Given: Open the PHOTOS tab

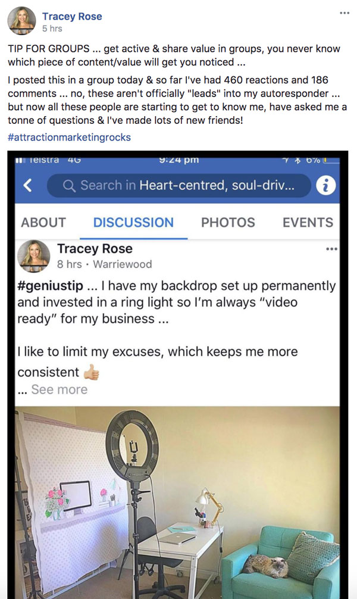Looking at the screenshot, I should coord(228,222).
